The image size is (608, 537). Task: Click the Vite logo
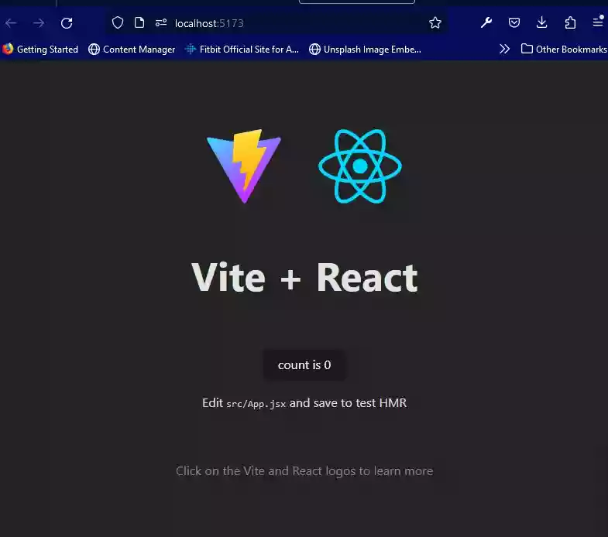pos(244,166)
